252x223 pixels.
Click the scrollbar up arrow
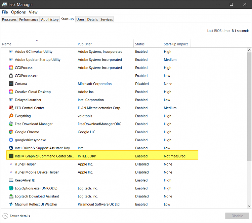point(249,50)
